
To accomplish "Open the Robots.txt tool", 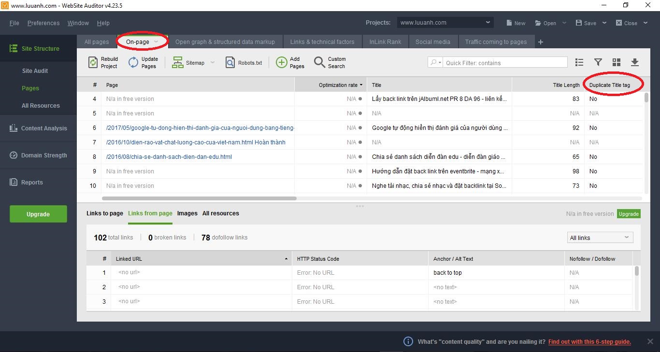I will point(244,63).
